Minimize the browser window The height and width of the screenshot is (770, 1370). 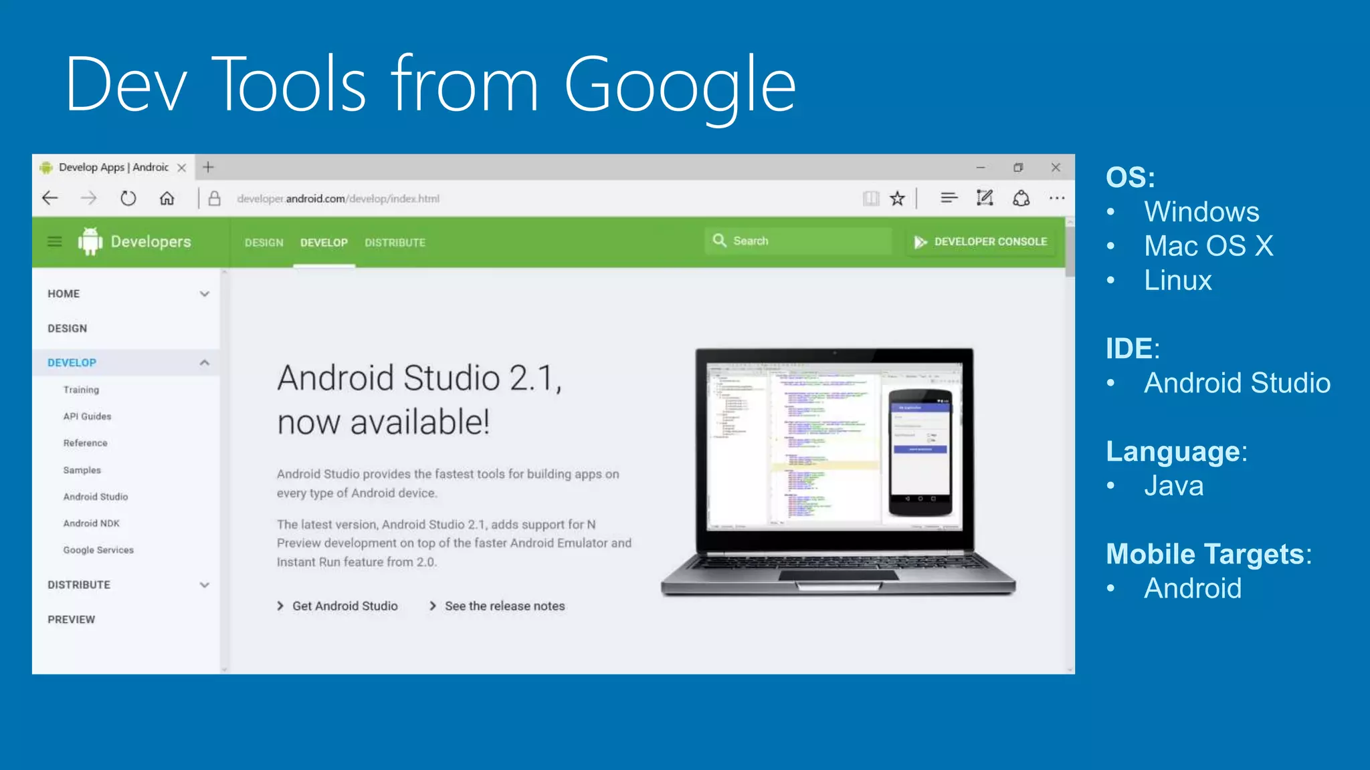[980, 168]
